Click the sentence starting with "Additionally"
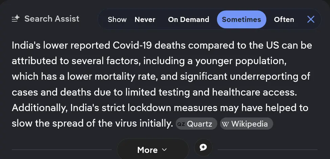Screen dimensions: 330x159 (x=160, y=108)
